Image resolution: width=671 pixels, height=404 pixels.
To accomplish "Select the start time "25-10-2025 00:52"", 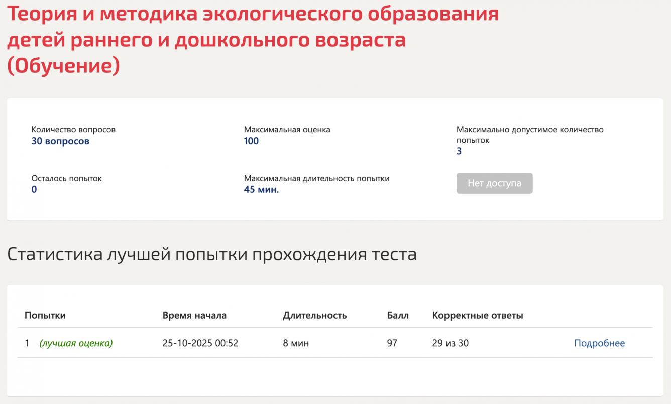I will pos(200,343).
